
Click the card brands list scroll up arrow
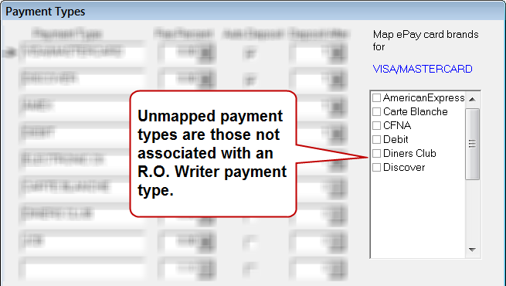[472, 99]
